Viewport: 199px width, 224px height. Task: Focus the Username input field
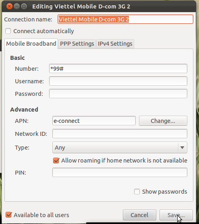tap(118, 81)
